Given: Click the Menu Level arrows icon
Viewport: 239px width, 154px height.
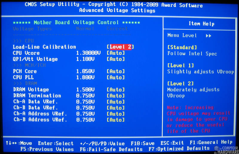Looking at the screenshot, I should pos(209,36).
